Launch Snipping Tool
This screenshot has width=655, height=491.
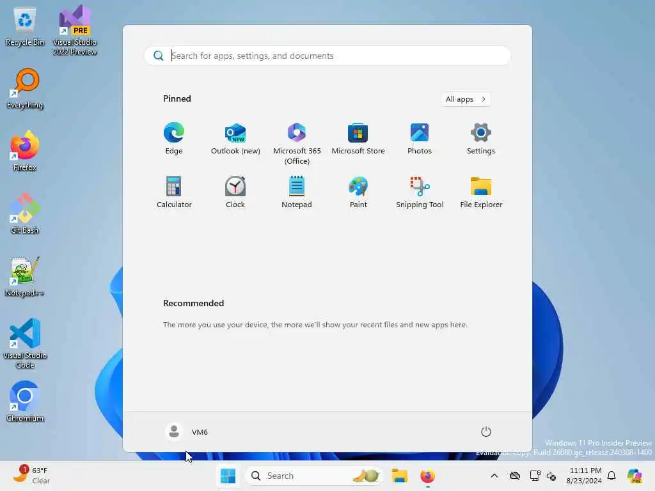click(x=420, y=192)
